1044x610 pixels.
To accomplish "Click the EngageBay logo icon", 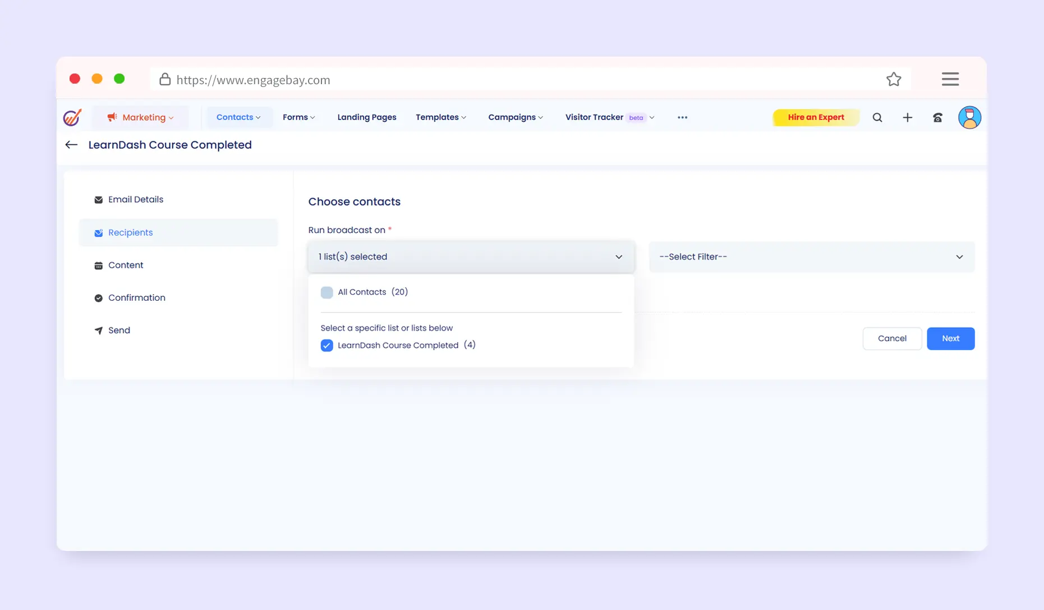I will coord(72,117).
